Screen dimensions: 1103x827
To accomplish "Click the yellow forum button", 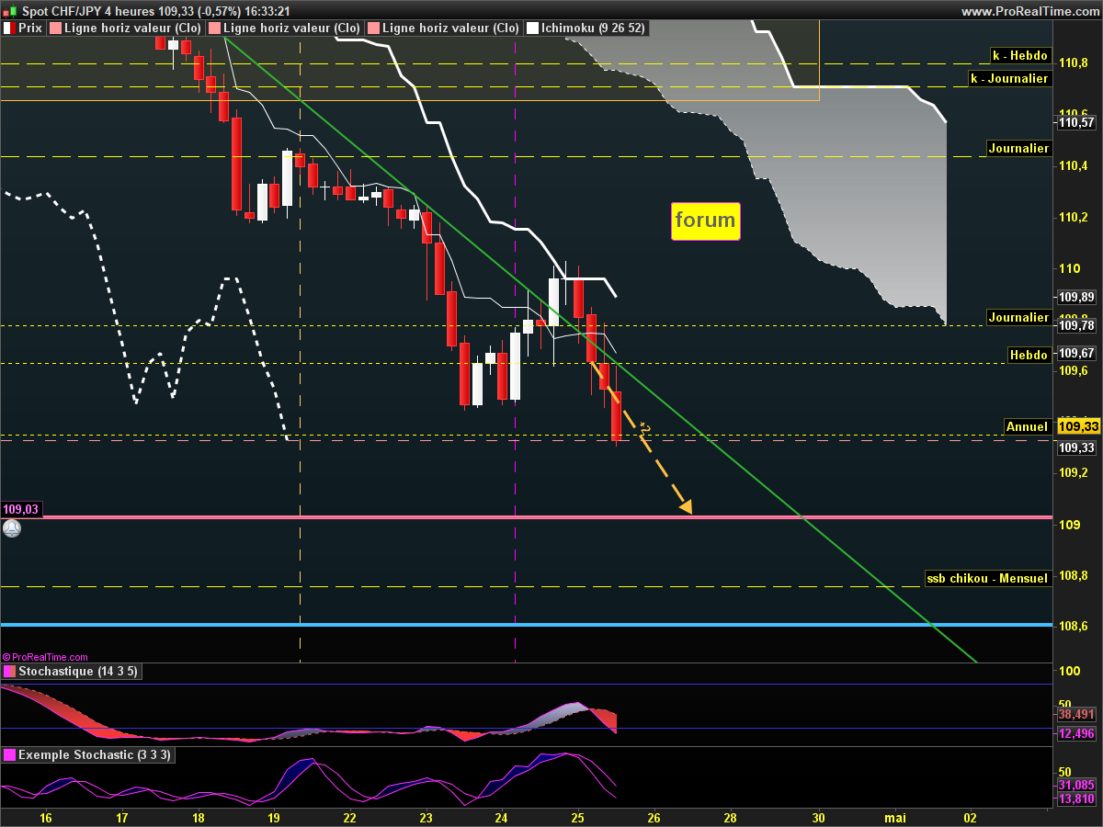I will pos(705,221).
